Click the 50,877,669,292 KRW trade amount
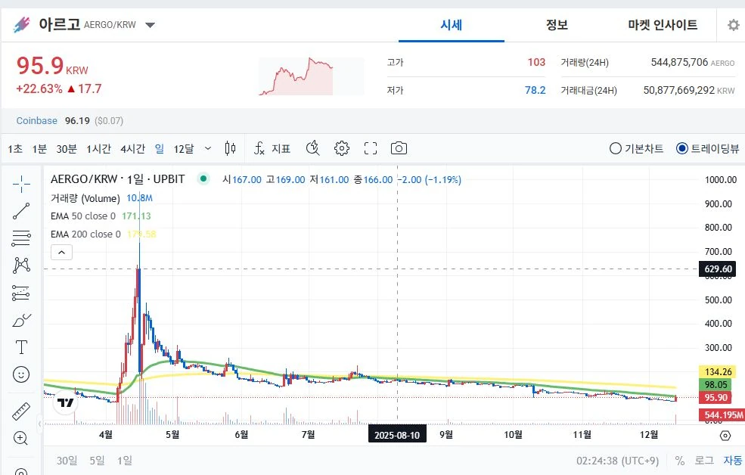 688,90
